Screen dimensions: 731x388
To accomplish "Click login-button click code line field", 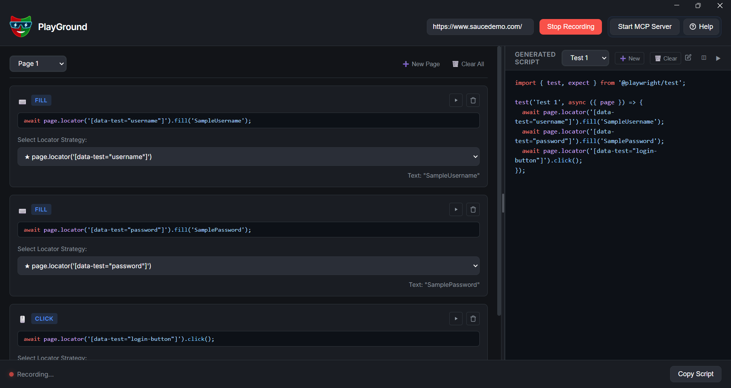I will pyautogui.click(x=249, y=339).
